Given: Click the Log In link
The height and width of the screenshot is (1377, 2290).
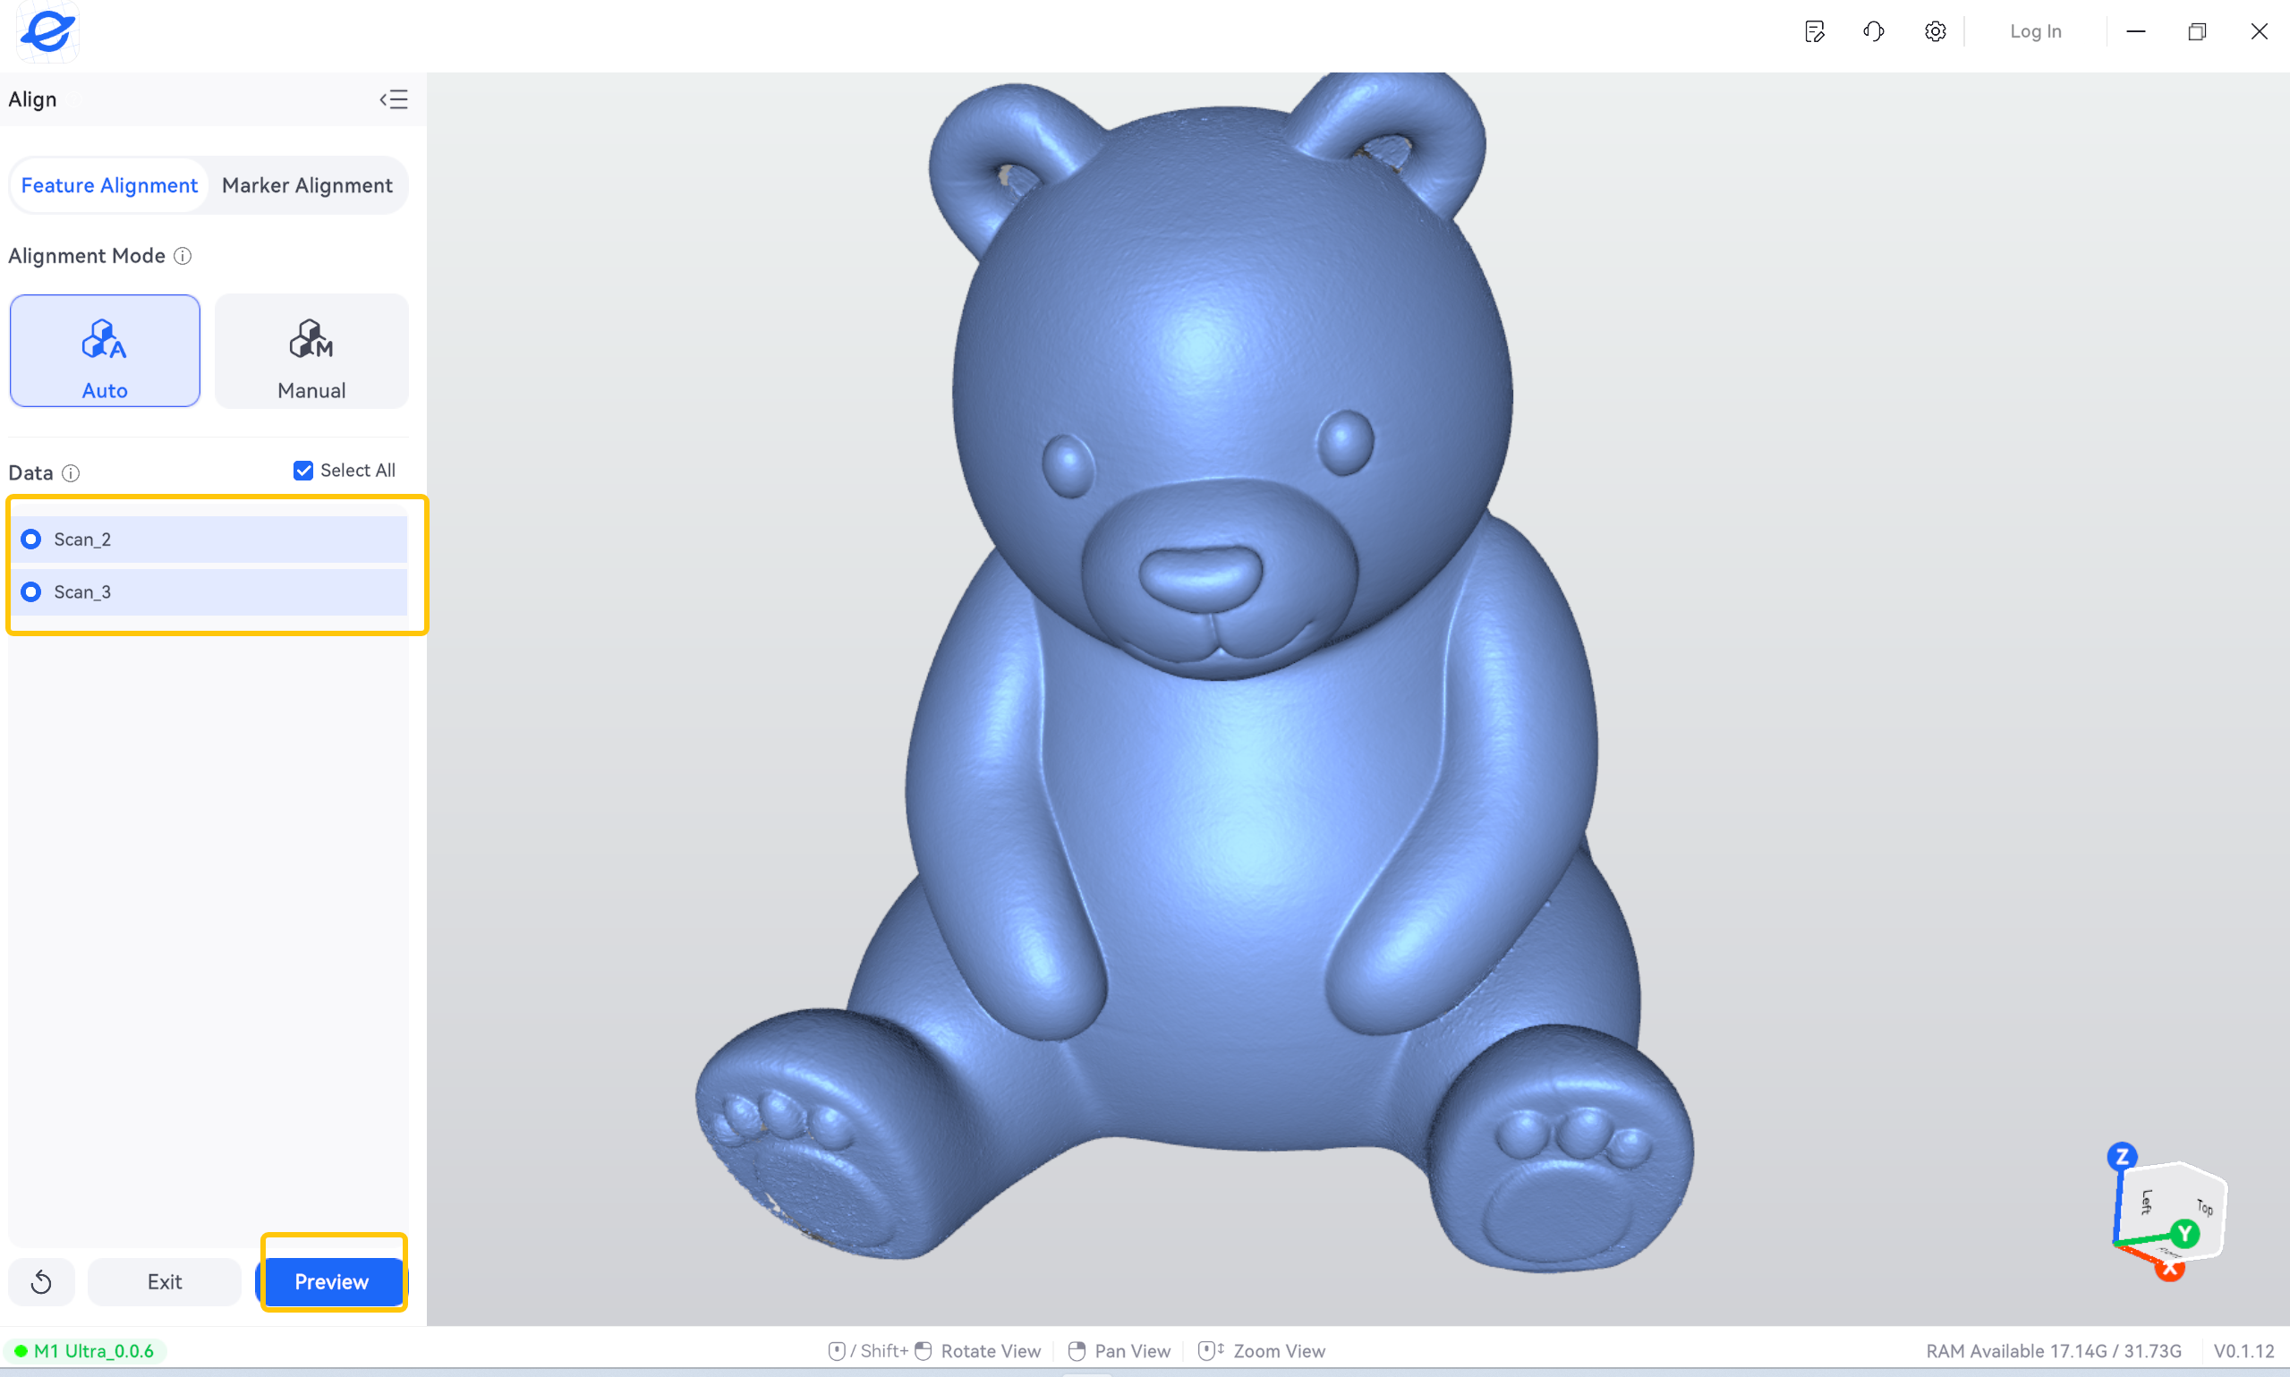Looking at the screenshot, I should coord(2036,31).
